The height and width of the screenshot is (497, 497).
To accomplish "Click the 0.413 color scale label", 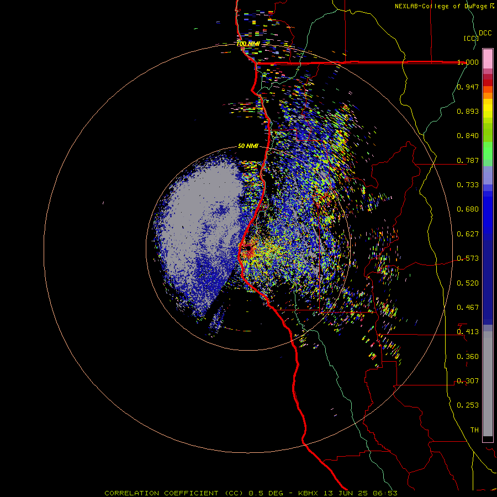I will point(468,332).
